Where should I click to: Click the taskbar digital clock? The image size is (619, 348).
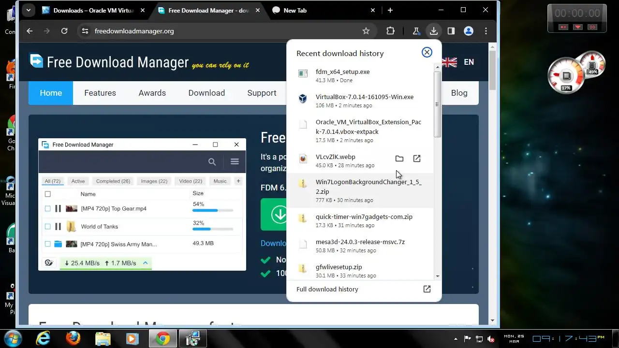(568, 338)
